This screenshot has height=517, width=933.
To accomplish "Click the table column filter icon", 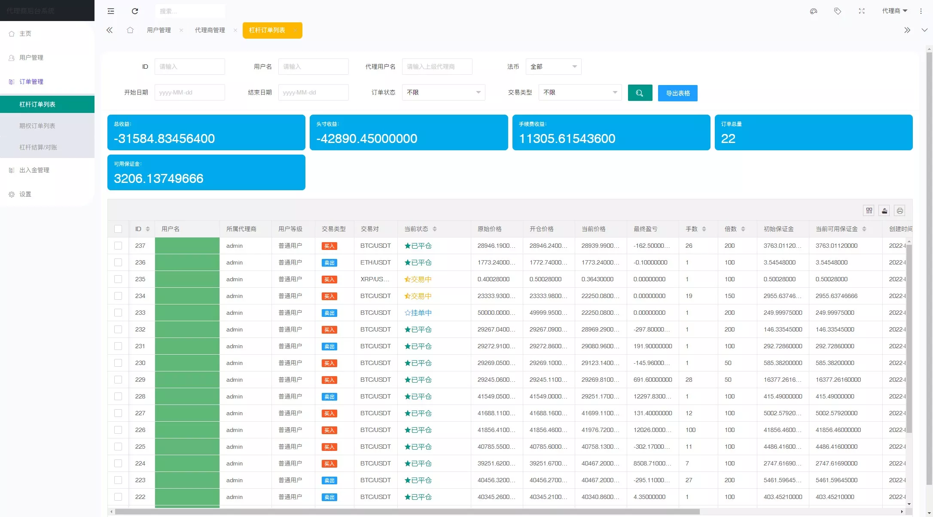I will [869, 210].
